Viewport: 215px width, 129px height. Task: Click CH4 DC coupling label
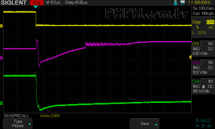[211, 87]
